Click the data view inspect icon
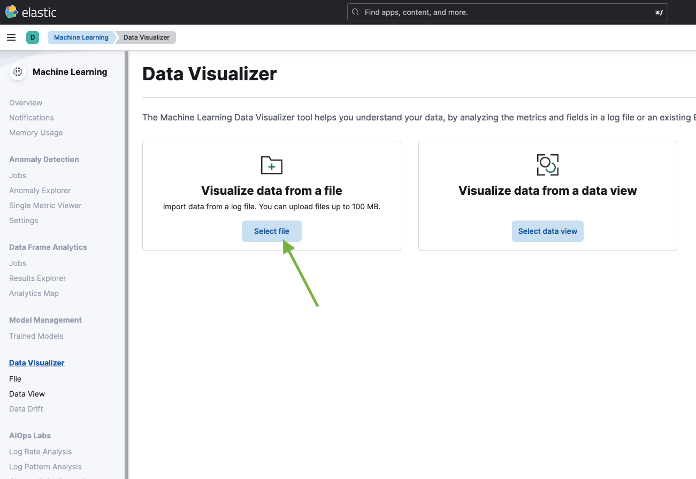Screen dimensions: 696x479 [x=548, y=165]
